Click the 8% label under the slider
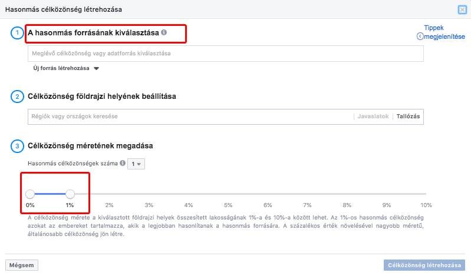Image resolution: width=471 pixels, height=276 pixels. click(x=347, y=205)
